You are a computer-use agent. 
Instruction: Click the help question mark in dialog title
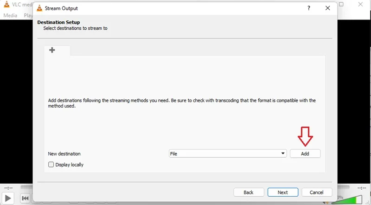(x=308, y=8)
